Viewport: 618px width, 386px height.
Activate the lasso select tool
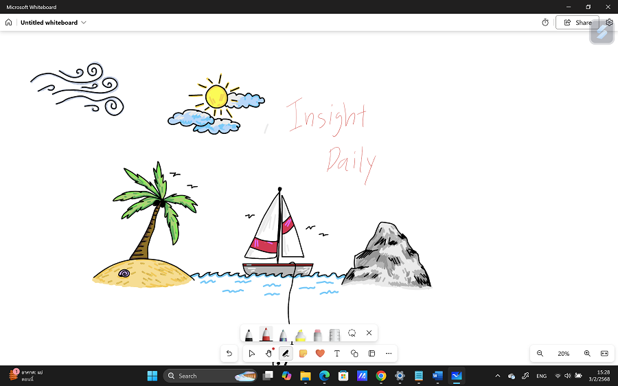click(352, 333)
